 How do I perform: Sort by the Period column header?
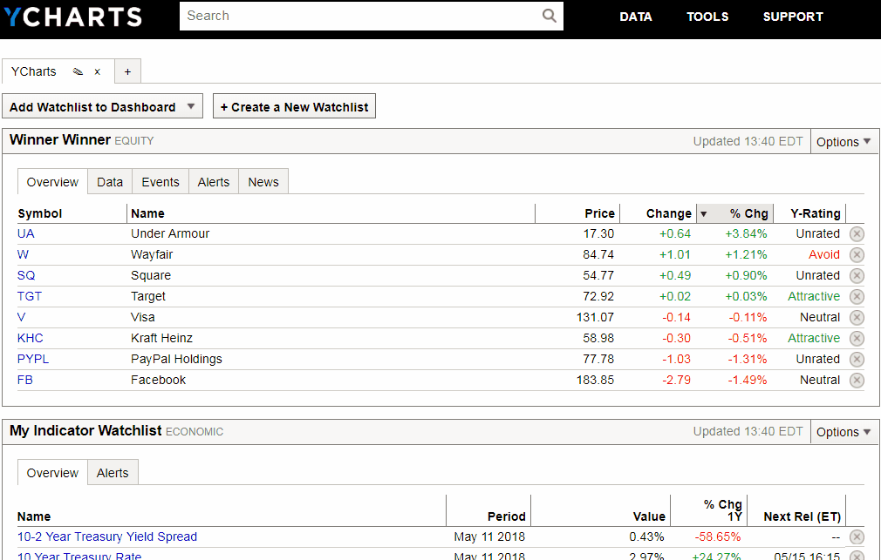tap(506, 516)
